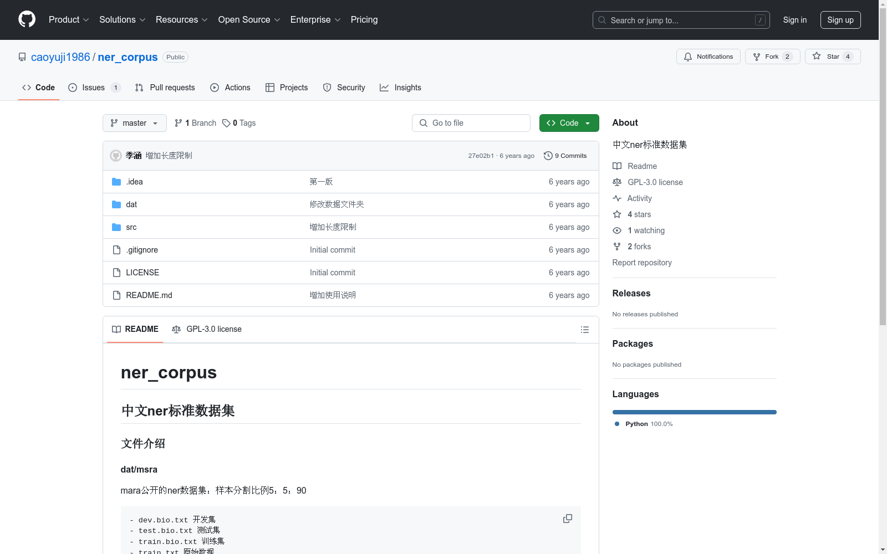Click the search magnifier icon in header
887x554 pixels.
point(602,20)
